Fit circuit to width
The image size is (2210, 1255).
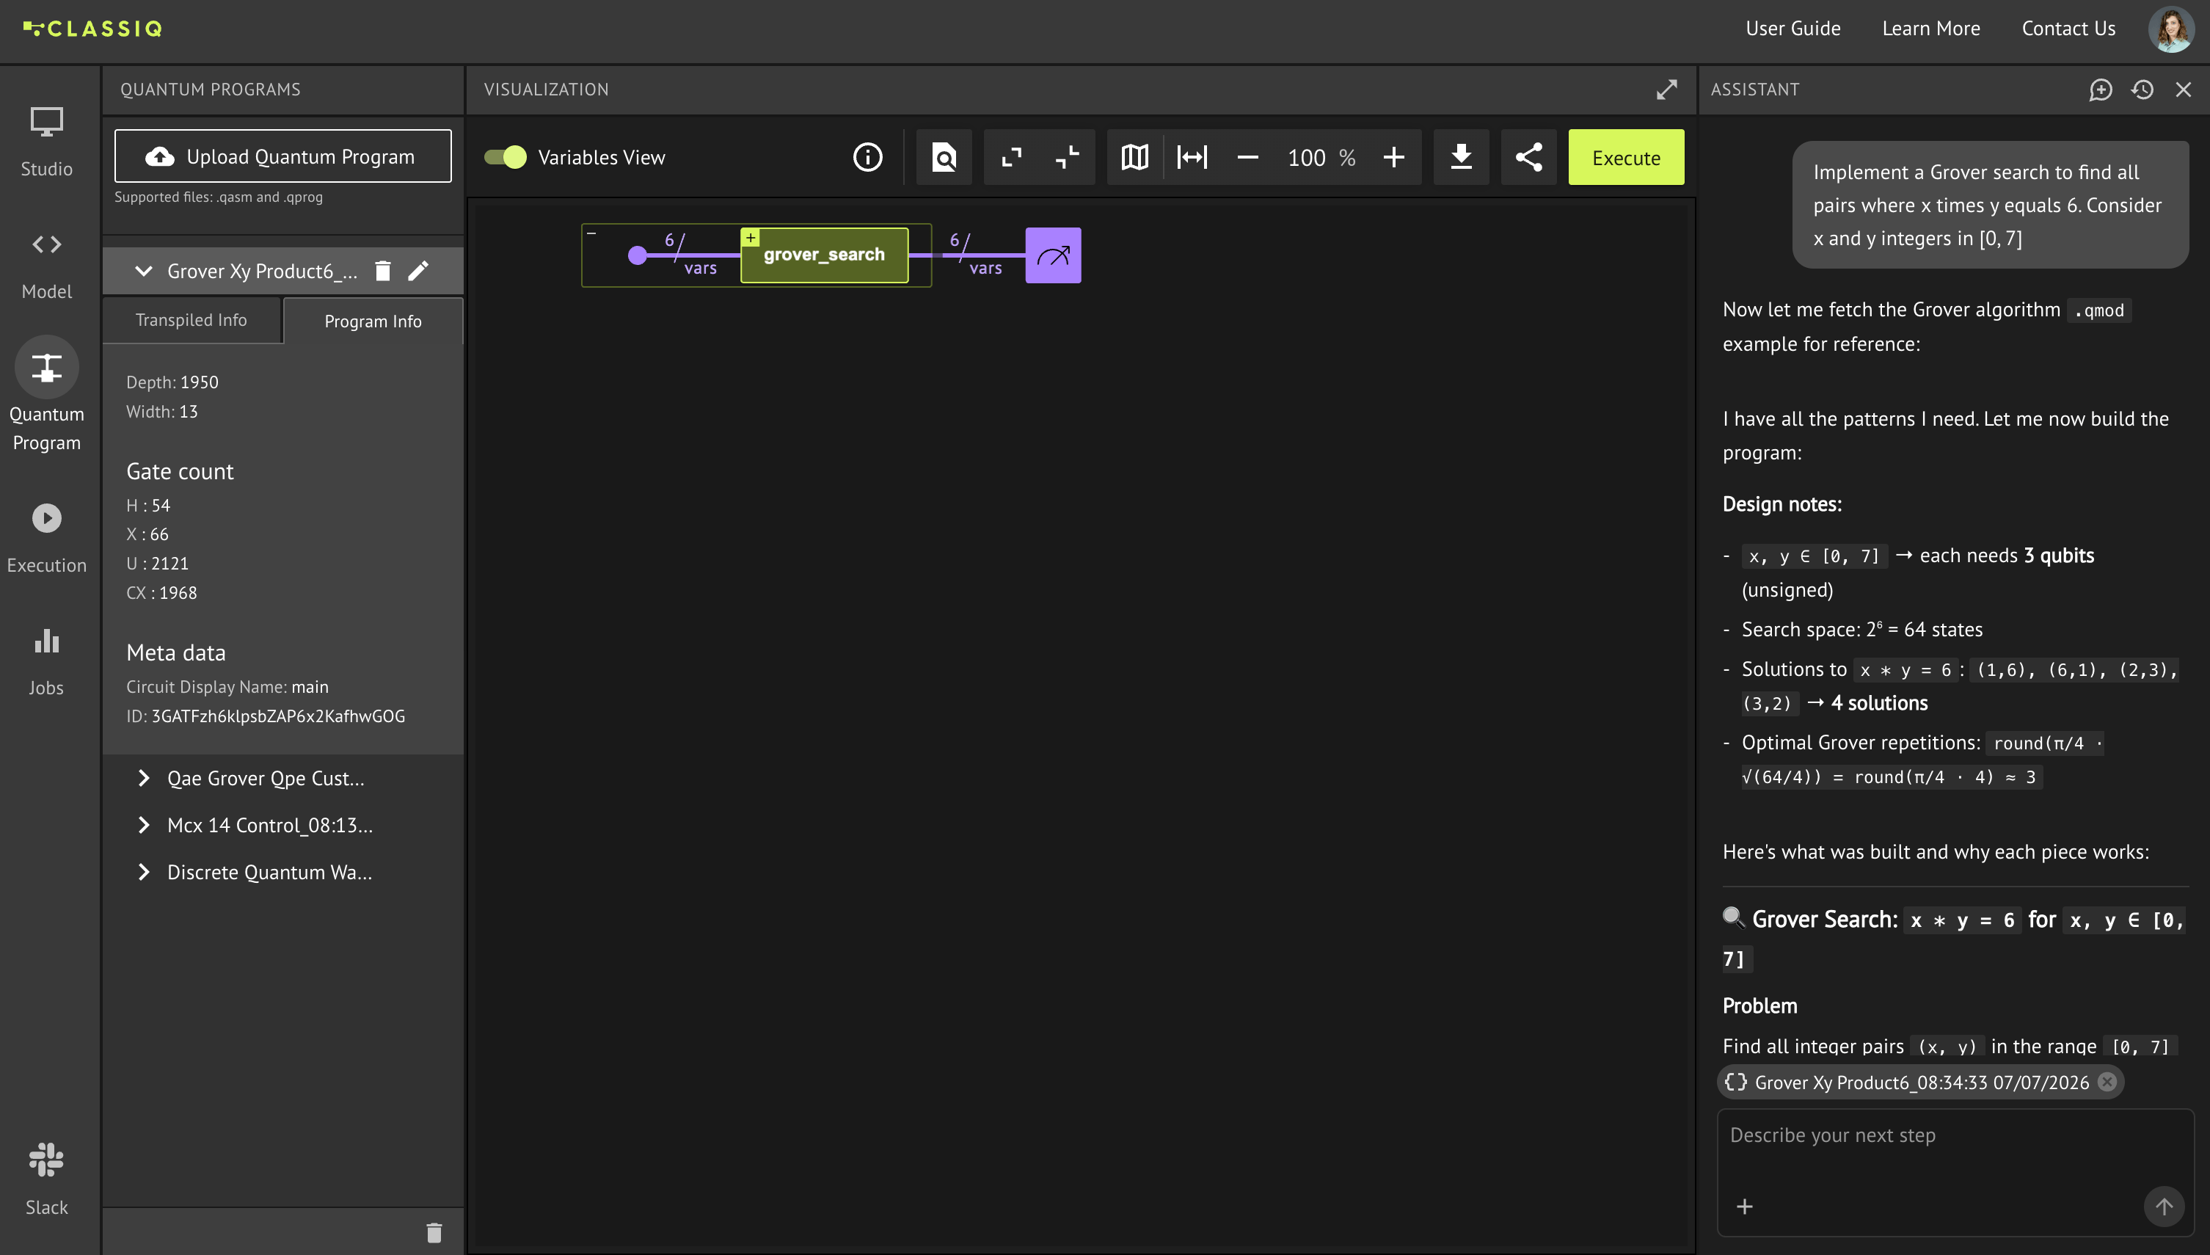(x=1192, y=157)
